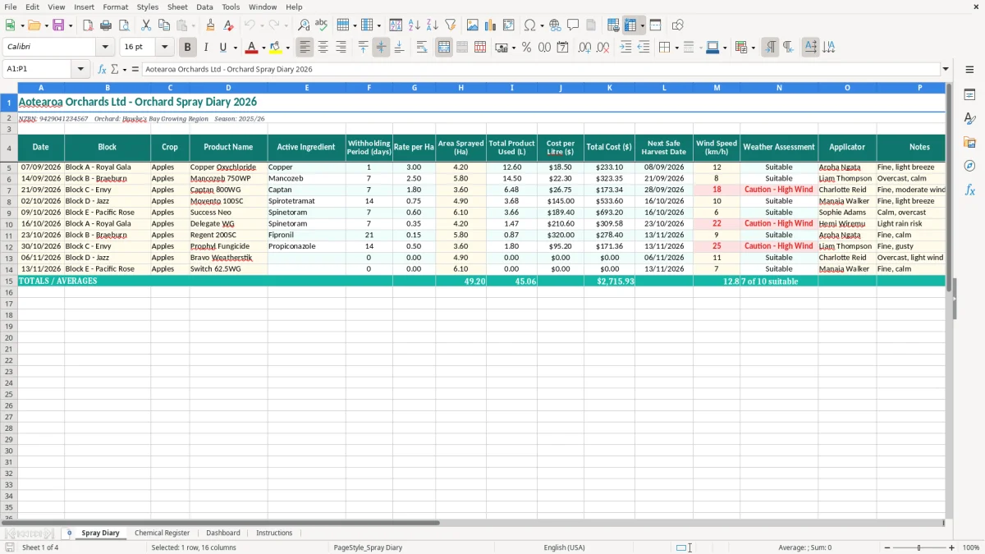Toggle Left-To-Right text direction
Screen dimensions: 985x554
coord(770,48)
